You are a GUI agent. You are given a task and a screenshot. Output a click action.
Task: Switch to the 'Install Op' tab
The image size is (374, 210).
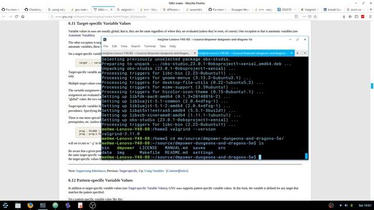(333, 9)
